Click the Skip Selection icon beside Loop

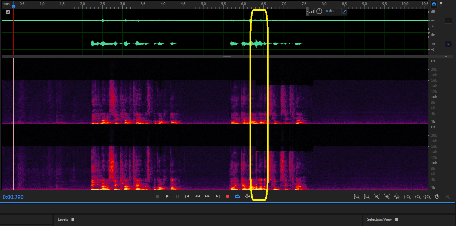247,196
